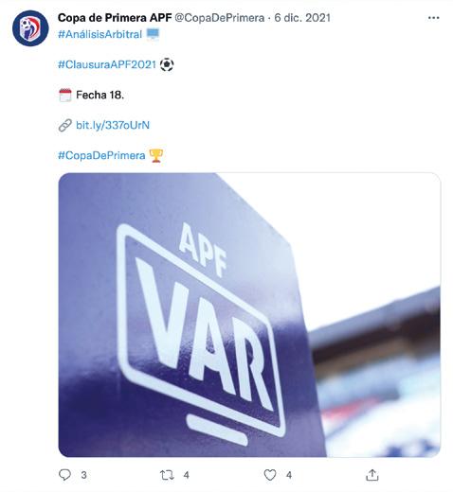Retweet the Copa de Primera post

click(167, 475)
